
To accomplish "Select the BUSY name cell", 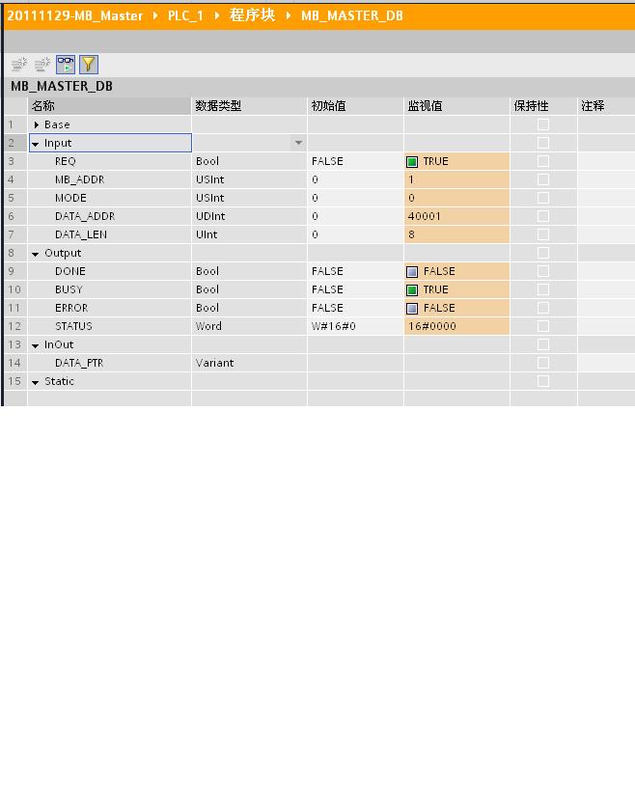I will (109, 289).
